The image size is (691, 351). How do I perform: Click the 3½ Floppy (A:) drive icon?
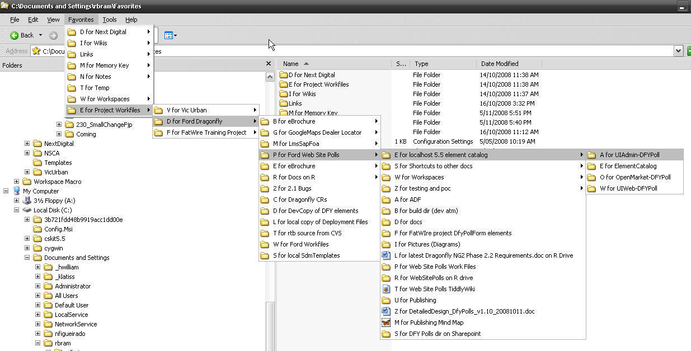tap(27, 201)
